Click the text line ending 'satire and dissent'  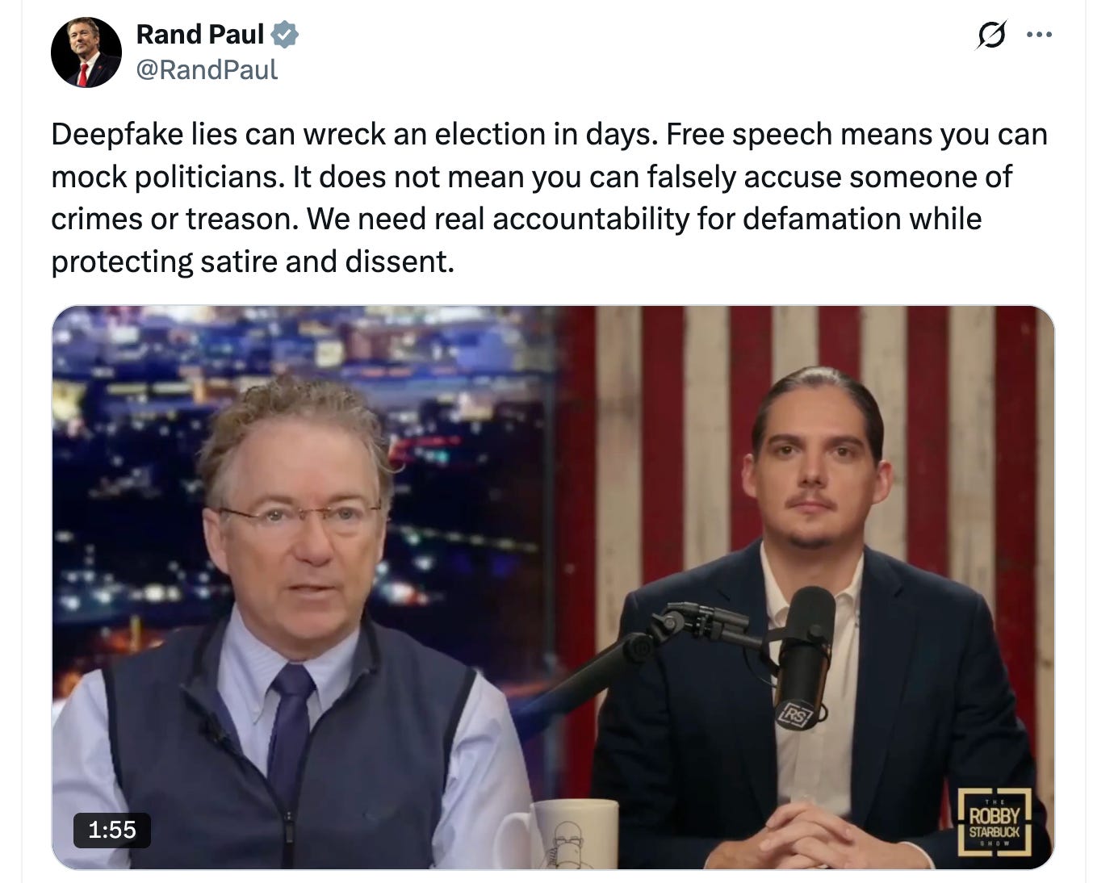253,262
